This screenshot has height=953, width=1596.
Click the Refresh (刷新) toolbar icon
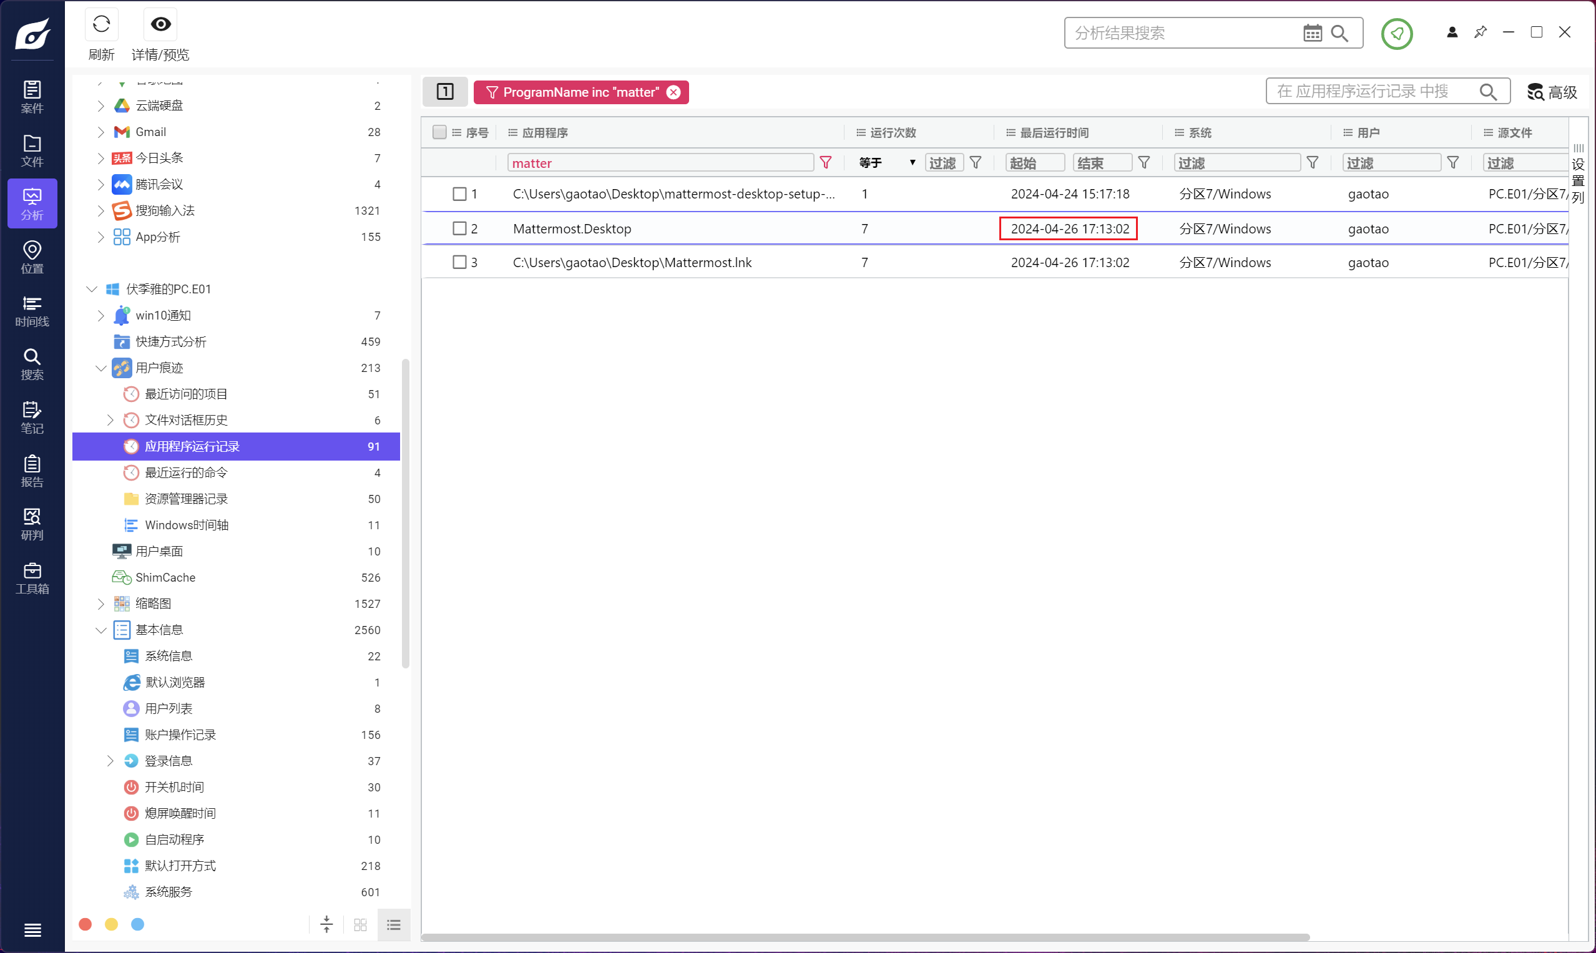(x=102, y=24)
